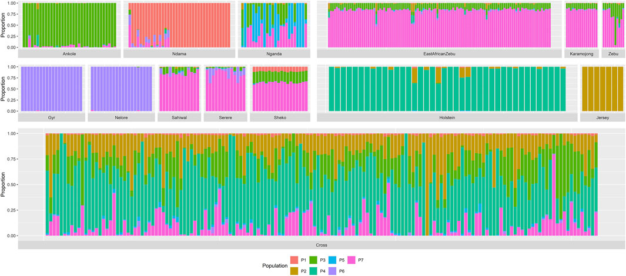Click the 0.50 tick label on Ankole row
Image resolution: width=626 pixels, height=276 pixels.
[x=12, y=25]
